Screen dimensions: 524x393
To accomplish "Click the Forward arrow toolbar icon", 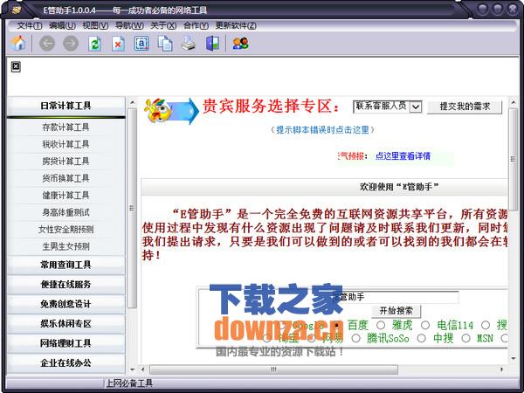I will [71, 44].
